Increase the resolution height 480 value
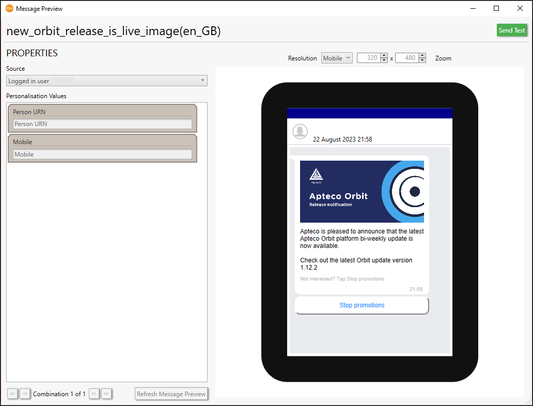The image size is (533, 406). 422,55
